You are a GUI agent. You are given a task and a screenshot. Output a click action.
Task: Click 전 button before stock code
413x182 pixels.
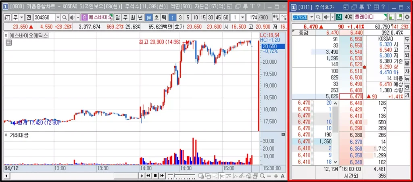(x=29, y=18)
